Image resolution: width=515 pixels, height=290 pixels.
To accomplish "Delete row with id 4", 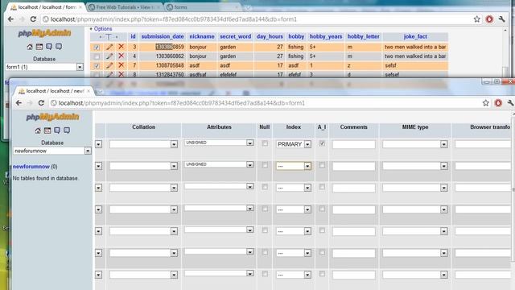I will tap(122, 56).
